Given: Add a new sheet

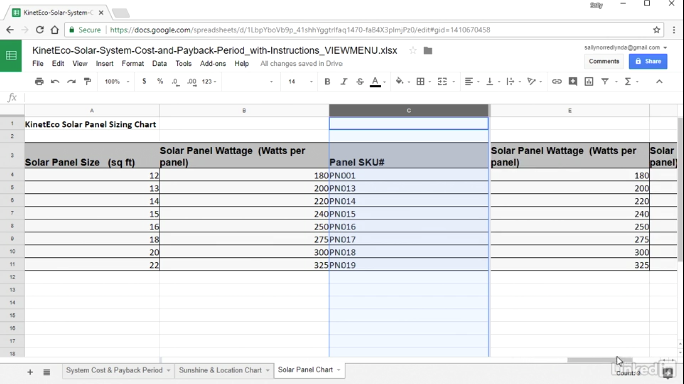Looking at the screenshot, I should [30, 372].
